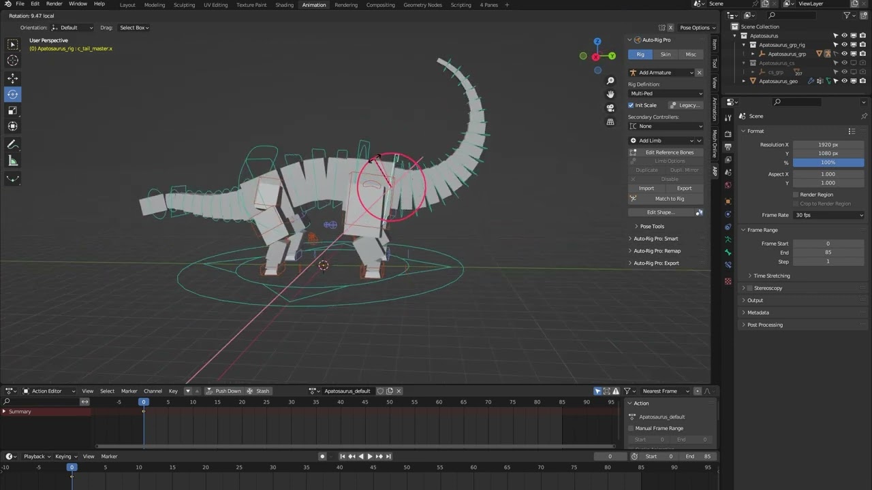The image size is (872, 490).
Task: Expand the Metadata panel
Action: pos(758,312)
